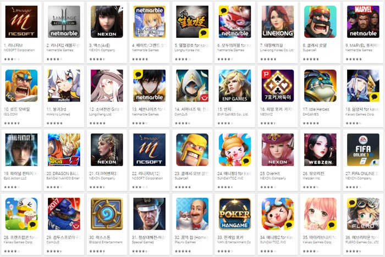The width and height of the screenshot is (385, 257).
Task: Click the Lineage 2 Revolution netmarble icon
Action: [64, 21]
